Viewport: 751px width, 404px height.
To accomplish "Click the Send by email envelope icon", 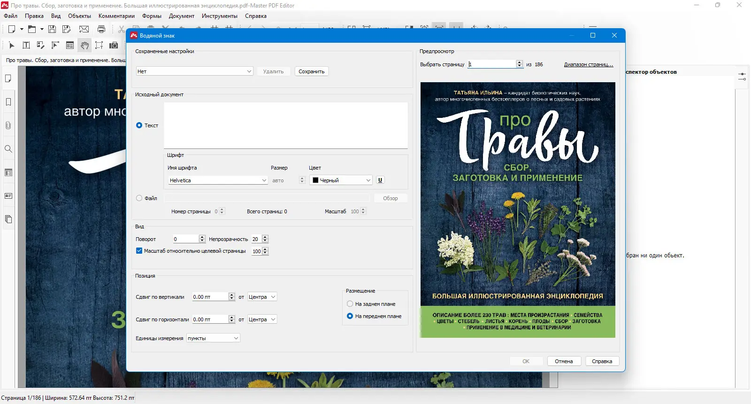I will [x=84, y=29].
